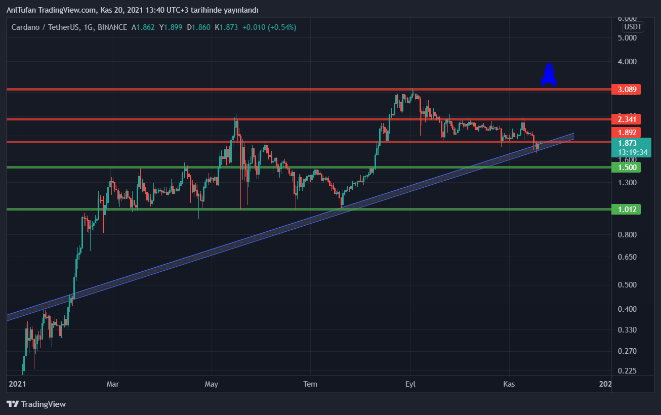Select the 3.089 red price label
The image size is (661, 415).
click(x=626, y=90)
